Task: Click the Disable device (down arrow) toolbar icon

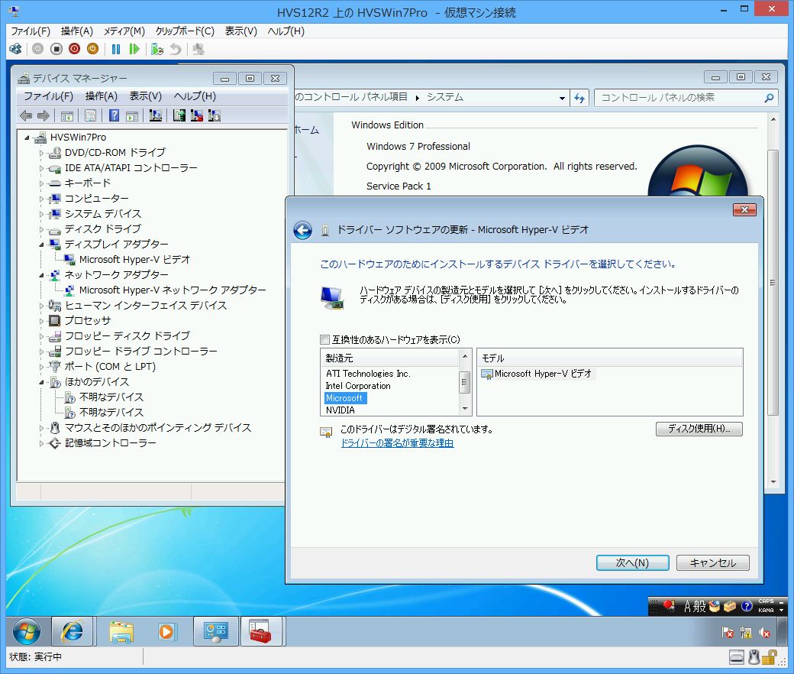Action: (215, 116)
